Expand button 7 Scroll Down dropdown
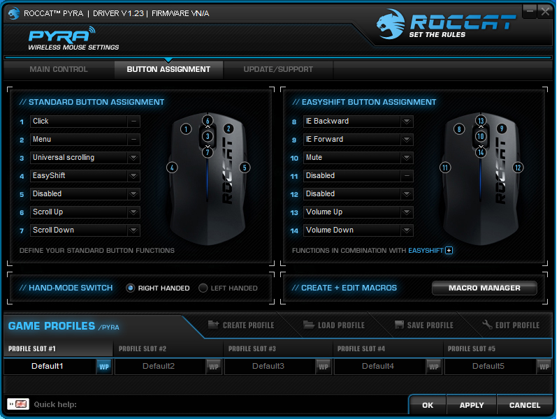 pos(133,230)
